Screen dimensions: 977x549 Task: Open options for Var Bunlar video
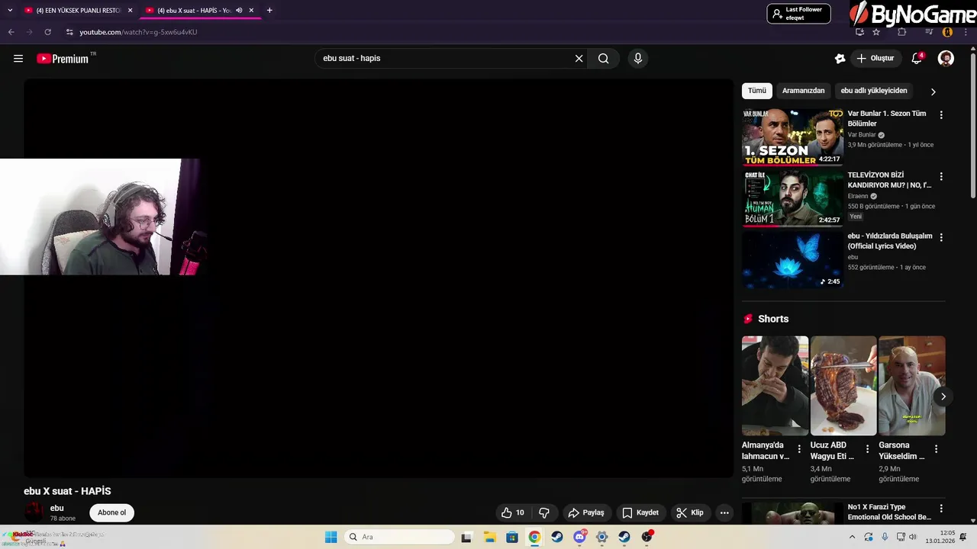[x=941, y=115]
